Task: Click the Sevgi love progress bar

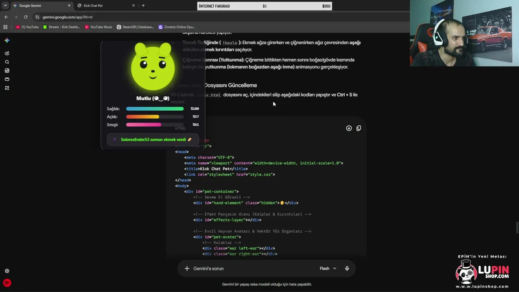Action: tap(155, 125)
